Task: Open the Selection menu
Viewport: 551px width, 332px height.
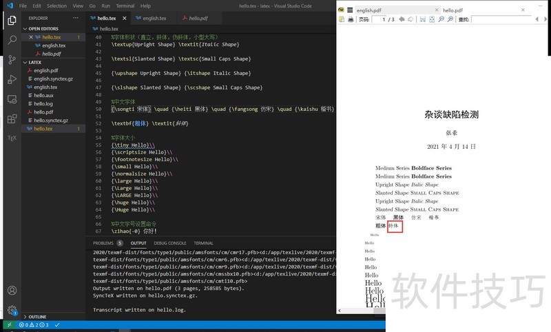Action: coord(56,6)
